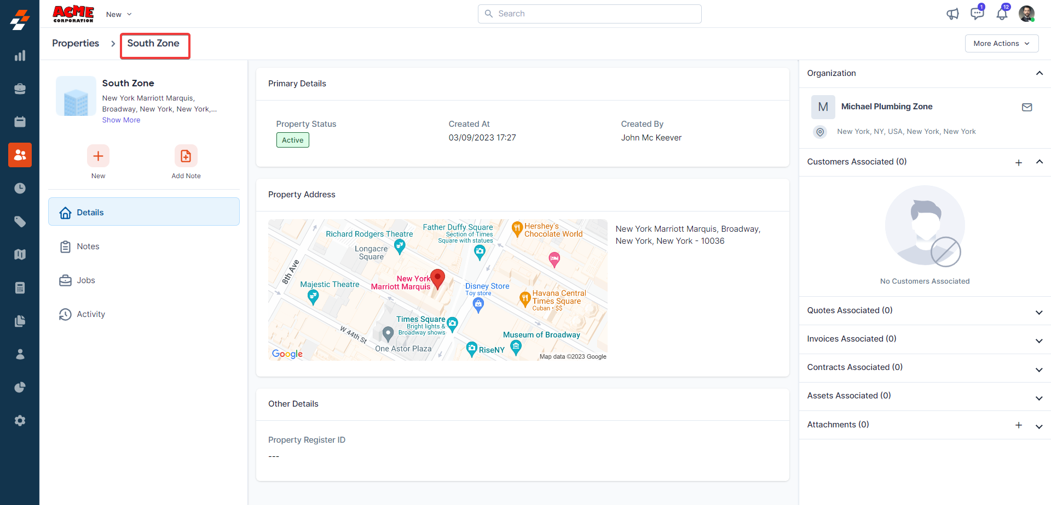
Task: Click the M avatar of the organization
Action: [823, 107]
